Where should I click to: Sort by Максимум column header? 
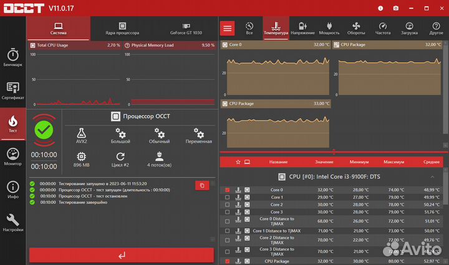[x=393, y=162]
